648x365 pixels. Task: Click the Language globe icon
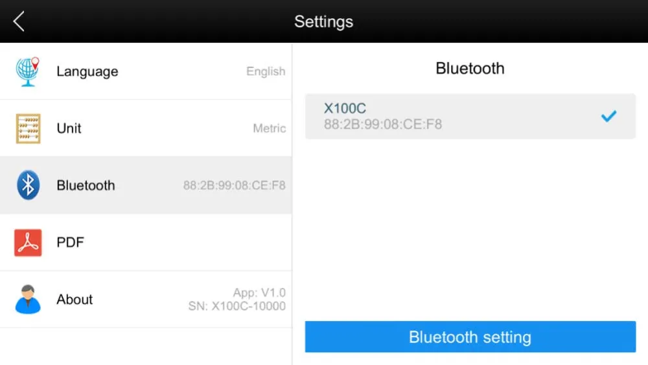coord(28,71)
